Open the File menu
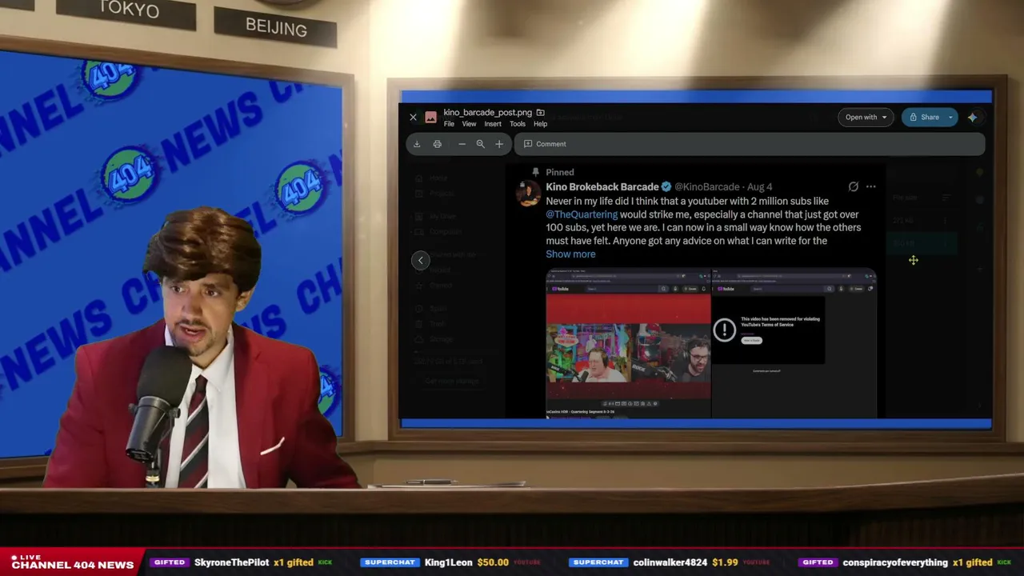 point(449,124)
